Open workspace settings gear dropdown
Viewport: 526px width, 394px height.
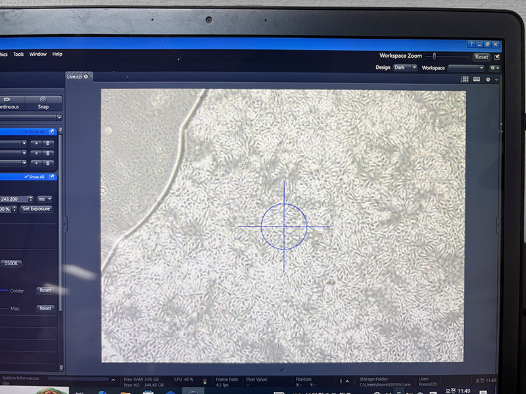click(x=494, y=68)
